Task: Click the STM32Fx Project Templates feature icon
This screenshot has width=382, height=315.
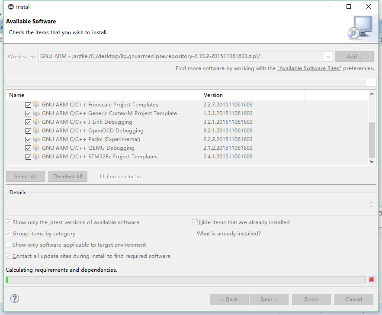Action: click(36, 157)
